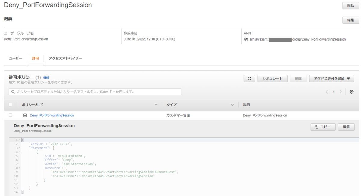Open table settings gear icon
The width and height of the screenshot is (361, 196).
click(352, 92)
